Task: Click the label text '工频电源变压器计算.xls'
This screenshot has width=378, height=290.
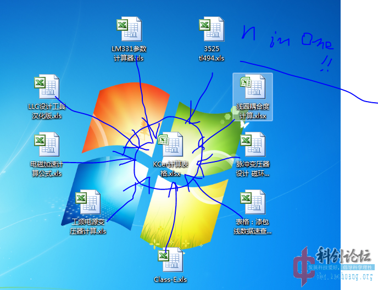Action: tap(88, 227)
